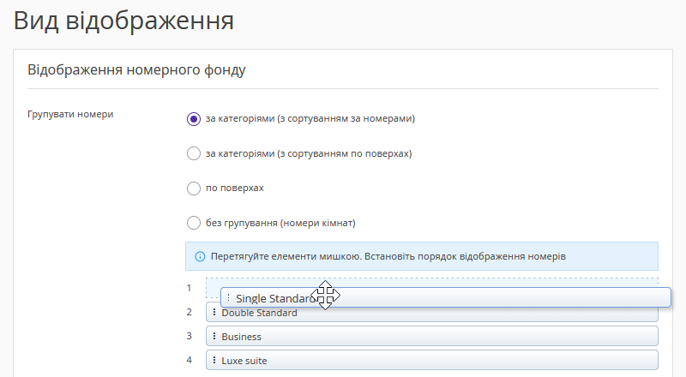Click the Single Standard category name
686x377 pixels.
coord(272,298)
